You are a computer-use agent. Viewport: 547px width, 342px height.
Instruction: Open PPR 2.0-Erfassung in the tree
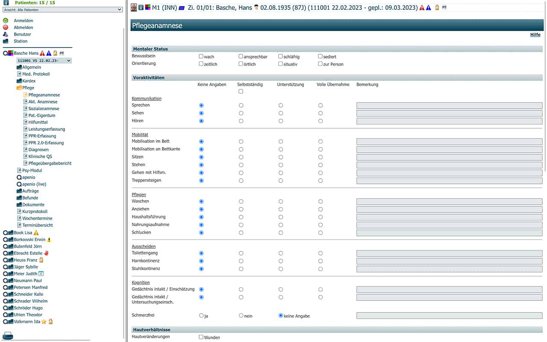(x=46, y=143)
